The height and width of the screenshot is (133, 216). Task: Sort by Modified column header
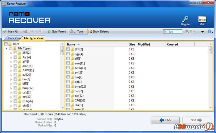click(151, 44)
